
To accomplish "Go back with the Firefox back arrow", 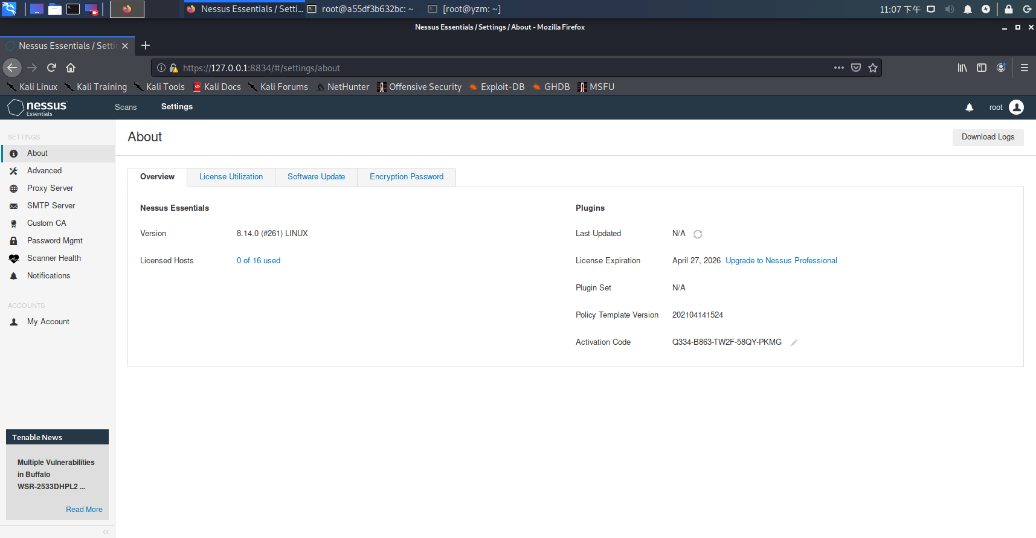I will click(12, 68).
